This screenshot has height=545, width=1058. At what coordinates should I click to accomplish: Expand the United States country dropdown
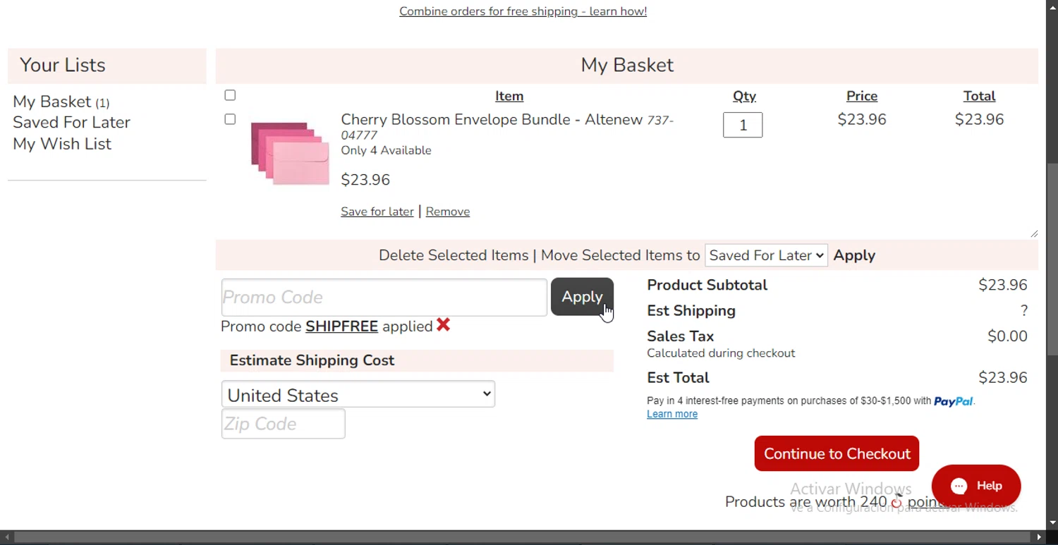[358, 395]
